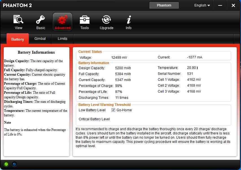The width and height of the screenshot is (241, 170).
Task: Select the Basic wrench icon
Action: point(41,20)
